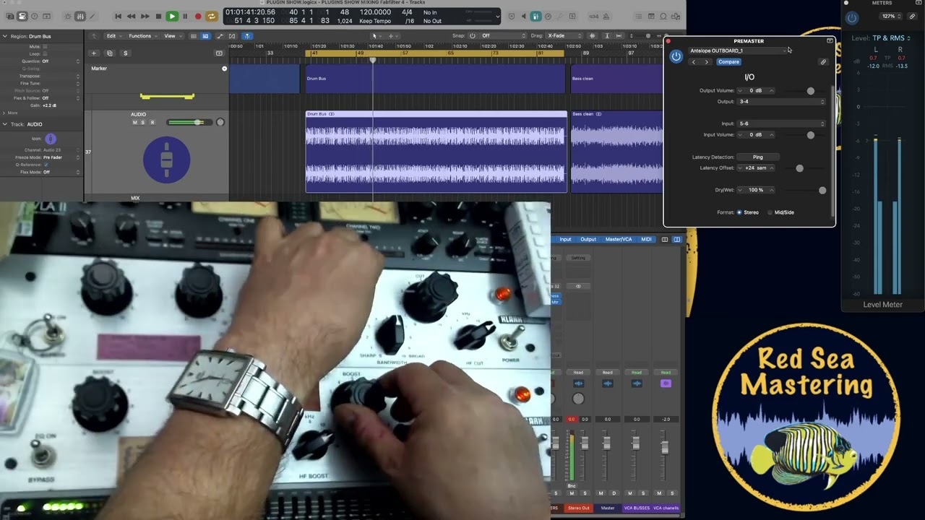Open the Functions menu in Tracks area
The width and height of the screenshot is (925, 520).
pos(142,35)
